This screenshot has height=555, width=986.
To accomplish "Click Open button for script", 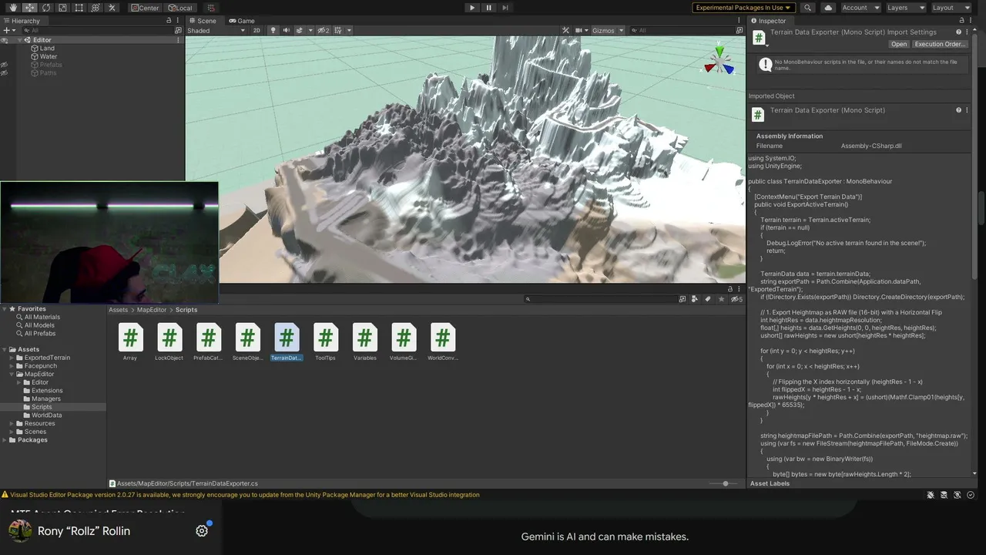I will click(x=899, y=44).
